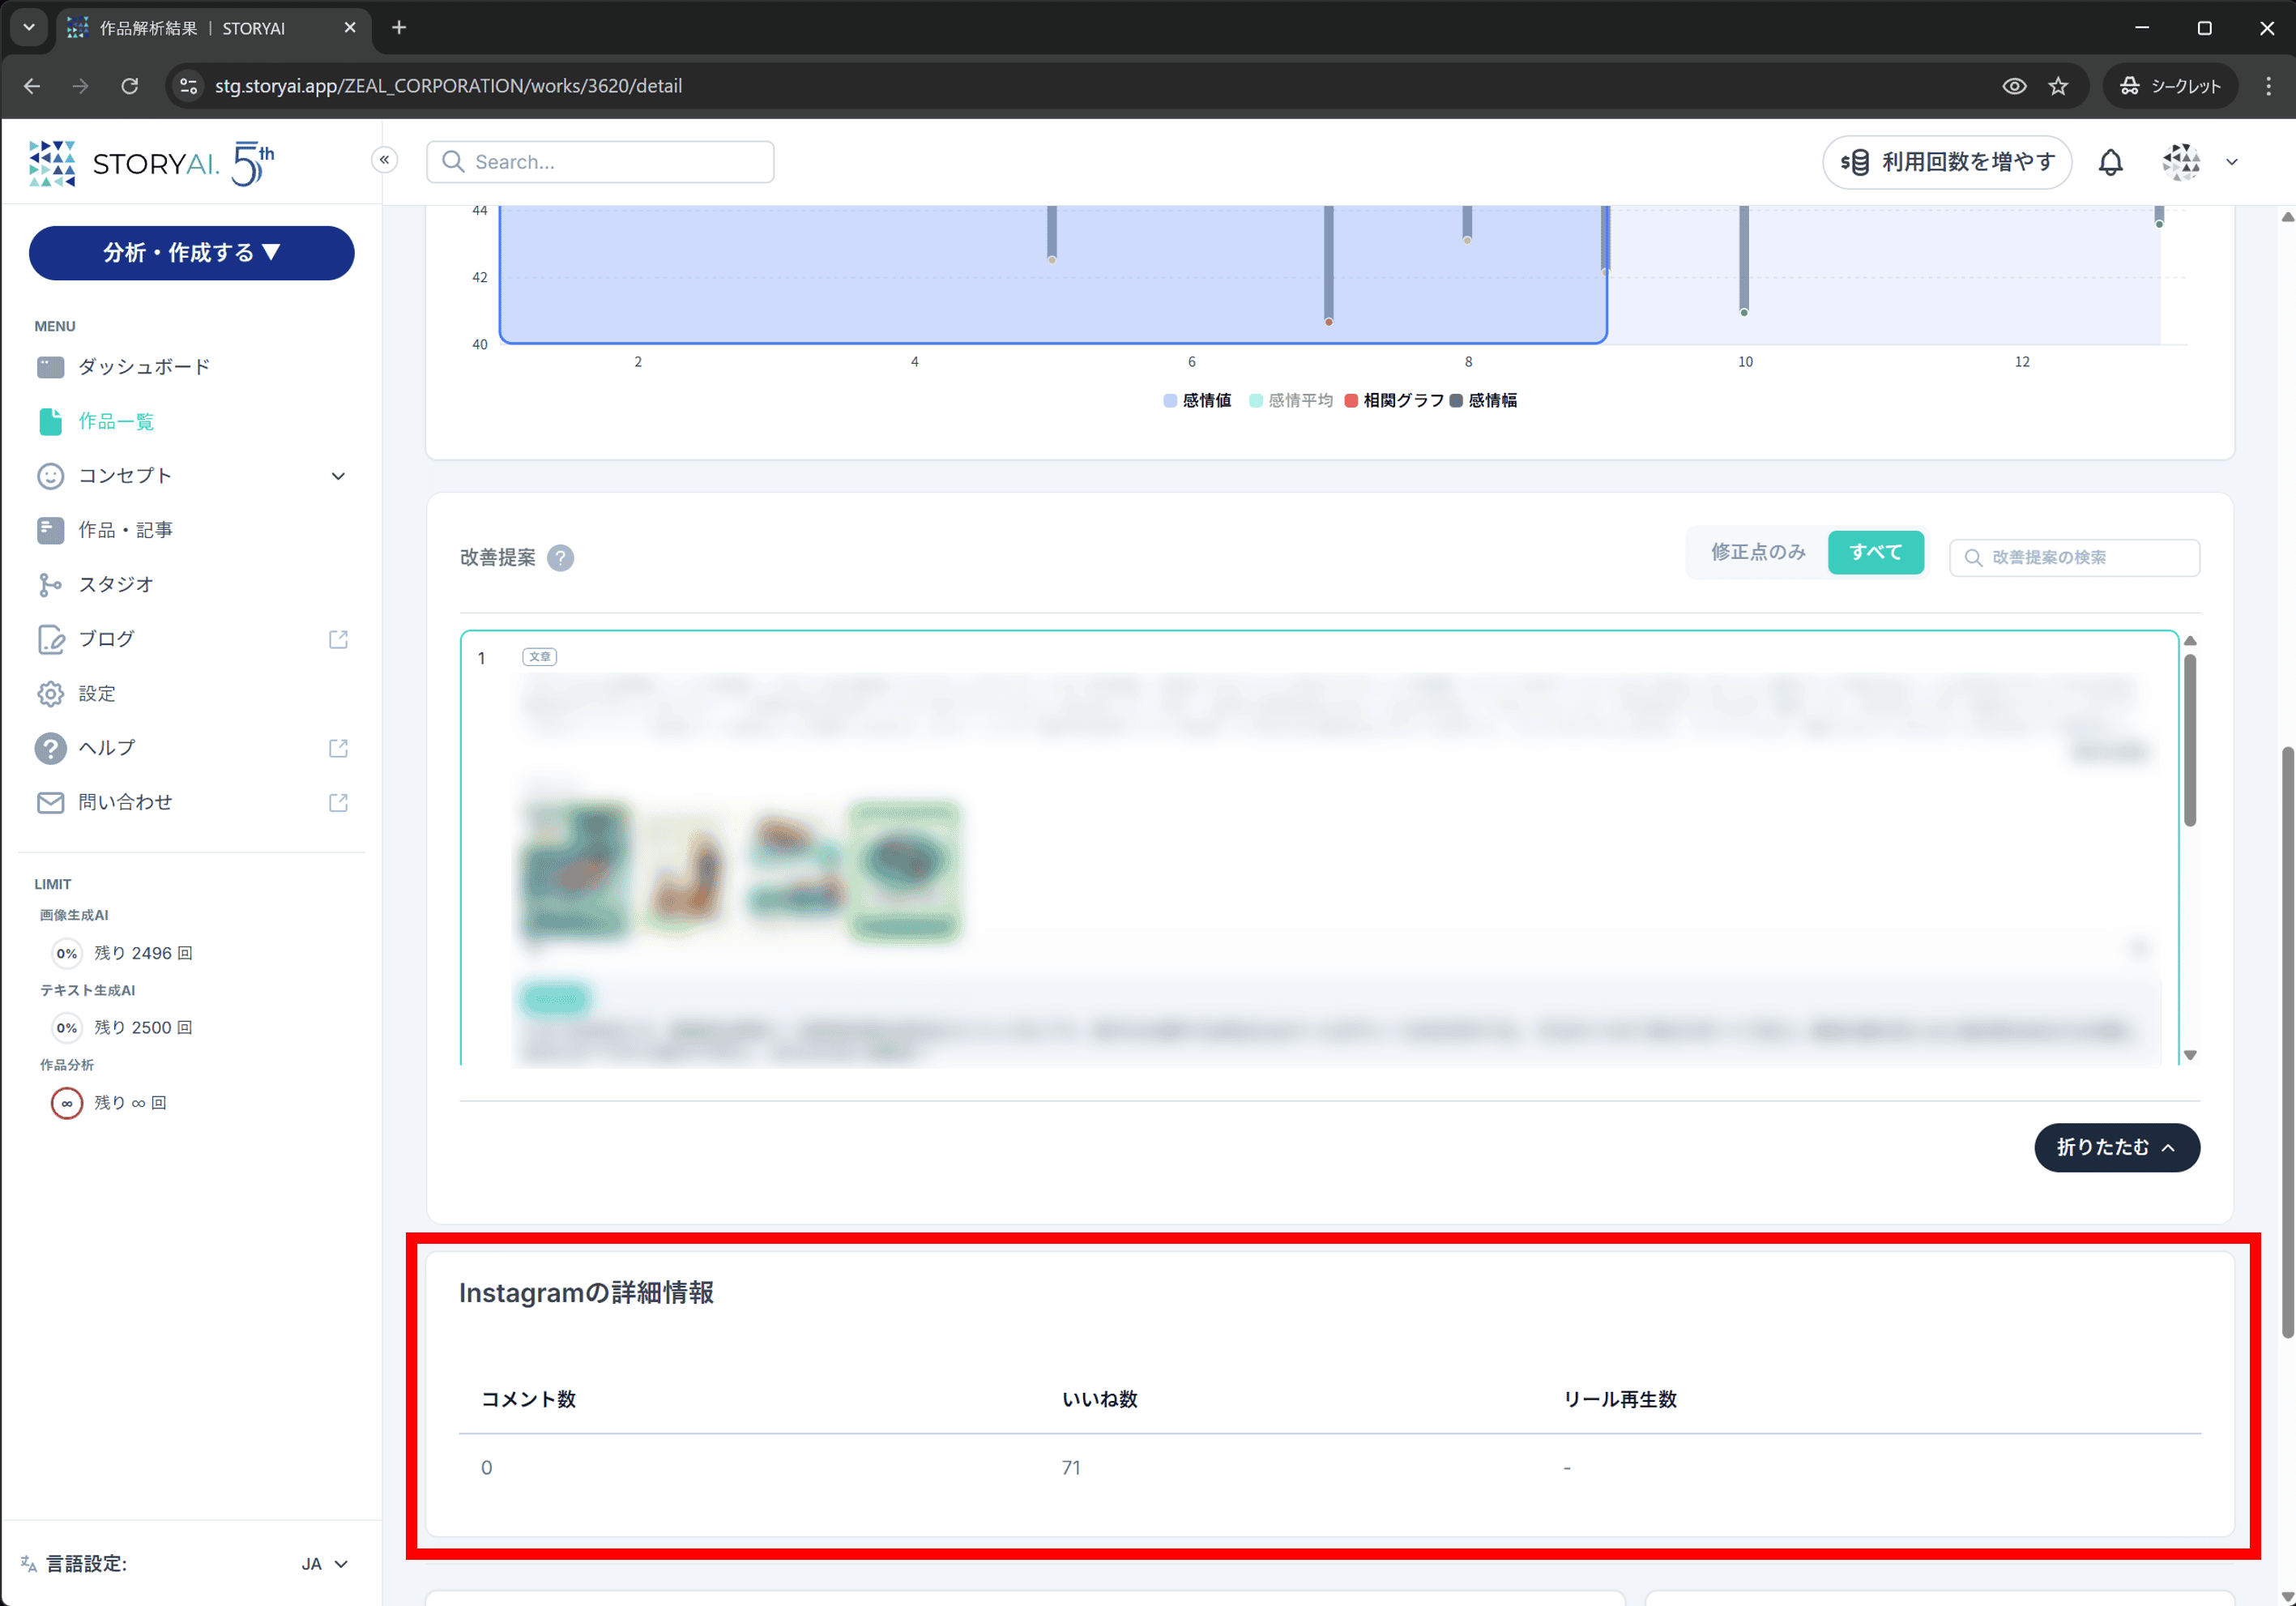Click the user avatar icon
Screen dimensions: 2296x1606
[x=2181, y=162]
